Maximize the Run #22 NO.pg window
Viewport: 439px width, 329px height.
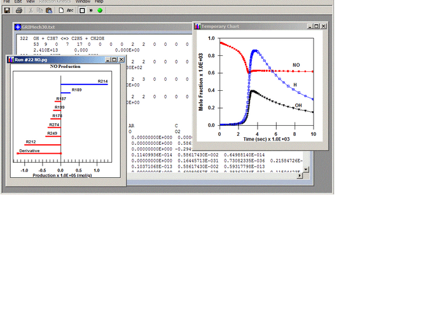point(115,60)
